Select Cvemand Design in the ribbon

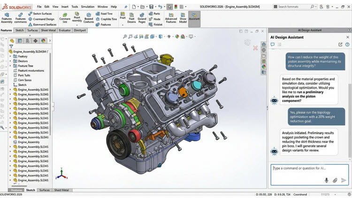(x=41, y=19)
